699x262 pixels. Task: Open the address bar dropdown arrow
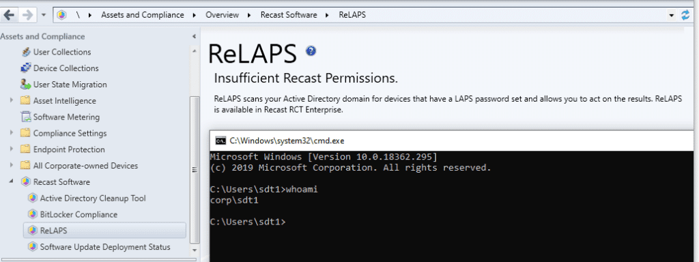(x=672, y=16)
